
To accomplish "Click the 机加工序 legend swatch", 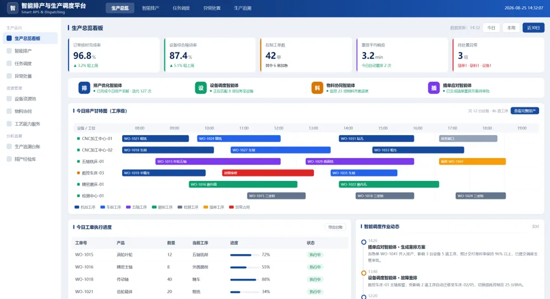I will [77, 207].
